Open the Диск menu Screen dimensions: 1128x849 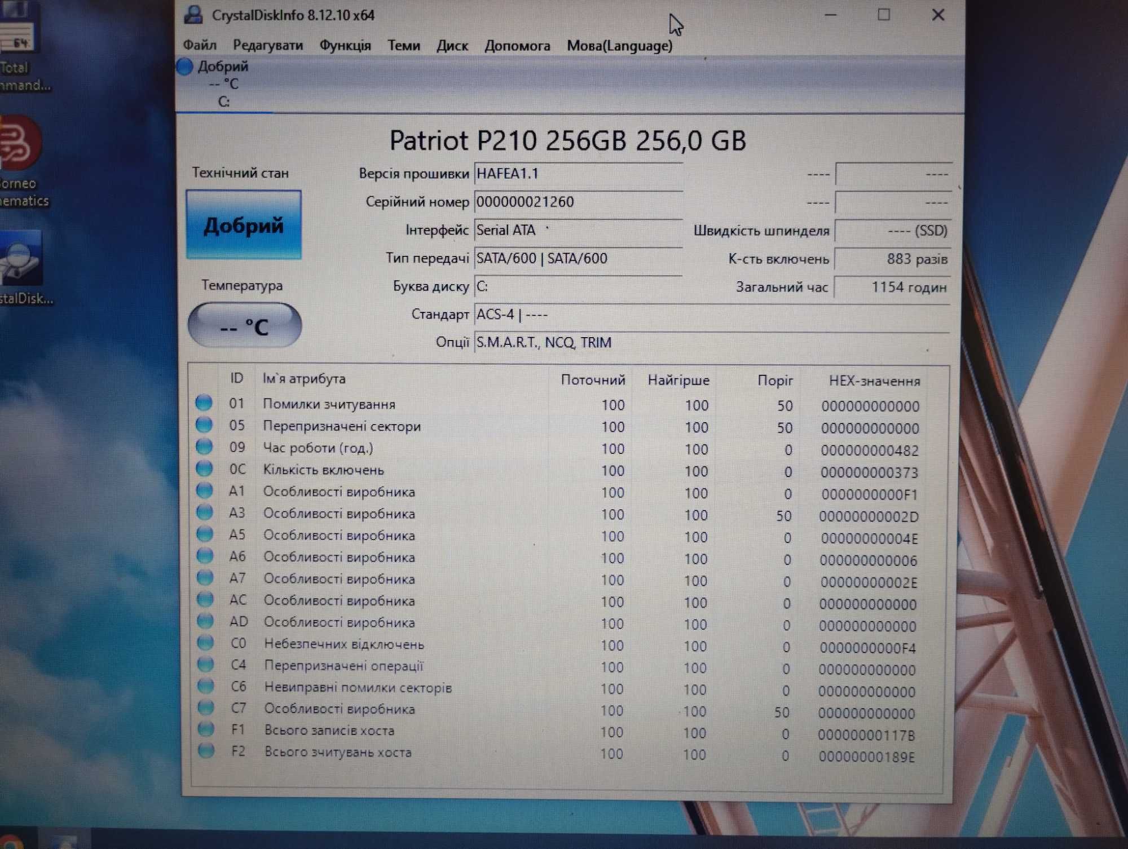(452, 46)
